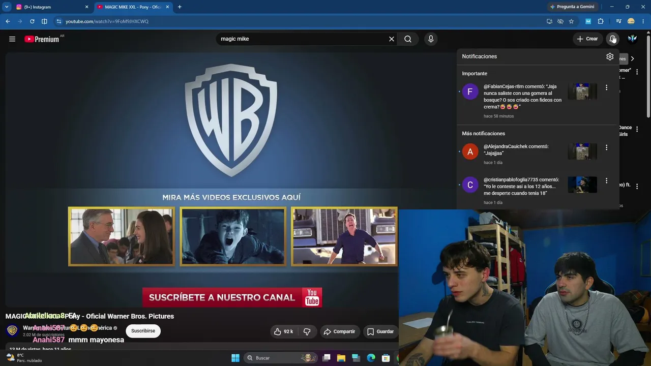
Task: Open the Windows Start menu
Action: point(235,358)
